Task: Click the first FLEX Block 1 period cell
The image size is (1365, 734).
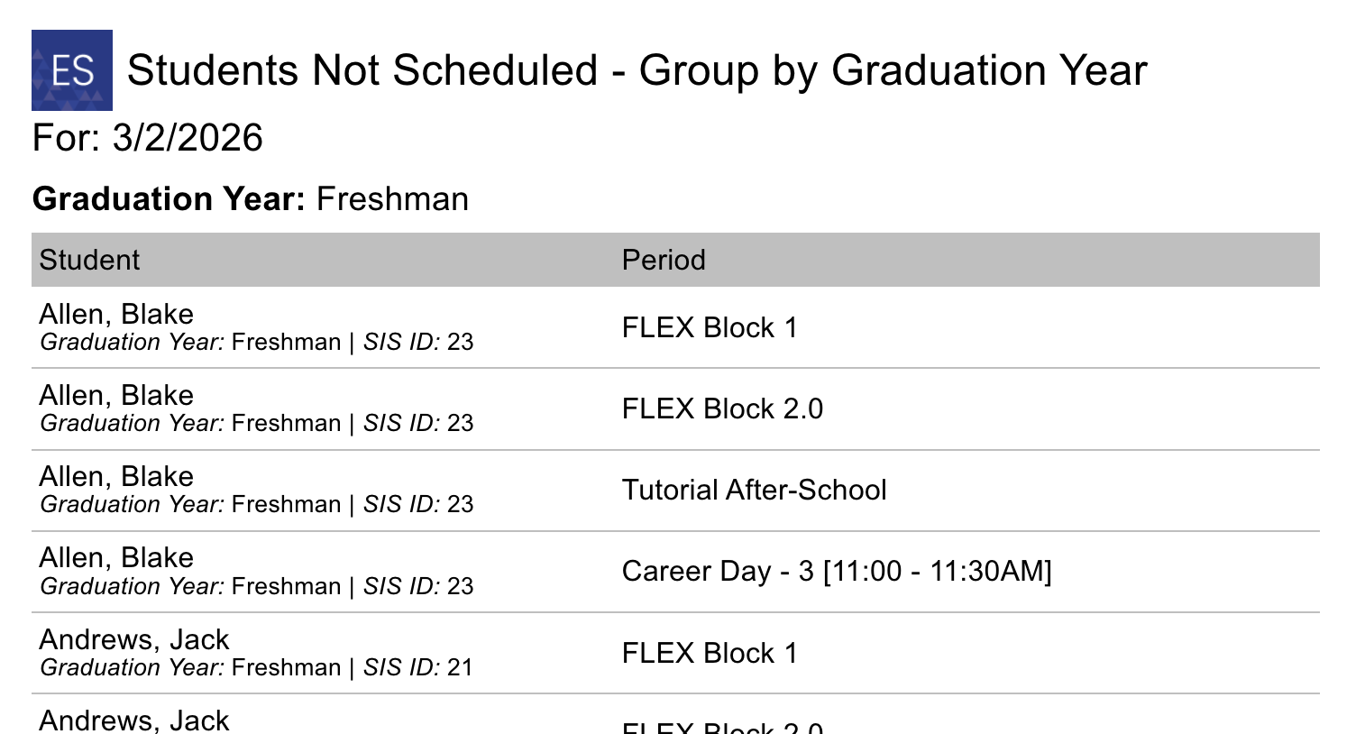Action: (x=710, y=327)
